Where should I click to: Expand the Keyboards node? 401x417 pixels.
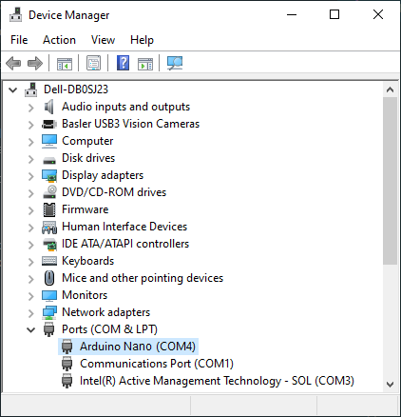(x=31, y=262)
